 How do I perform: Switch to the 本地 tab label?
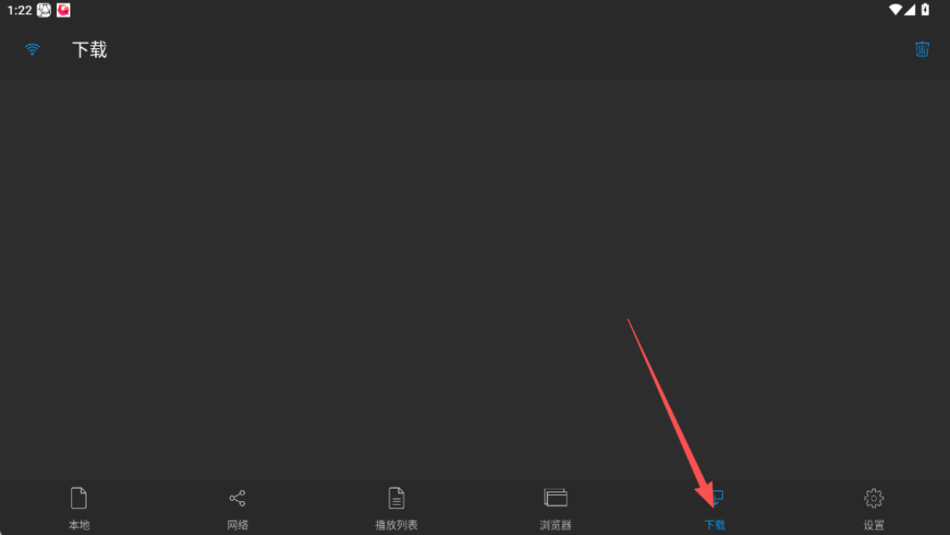(78, 524)
